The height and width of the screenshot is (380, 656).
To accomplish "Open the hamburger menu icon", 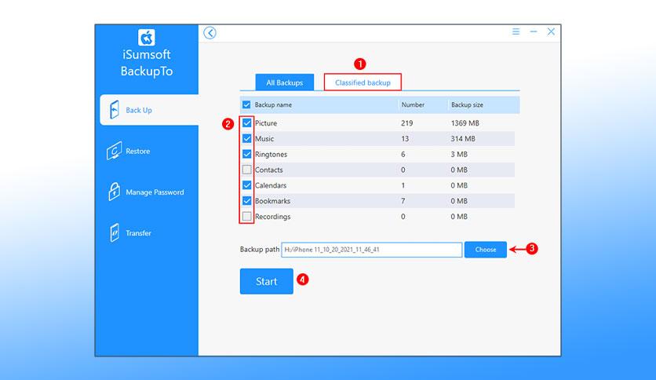I will pos(516,31).
